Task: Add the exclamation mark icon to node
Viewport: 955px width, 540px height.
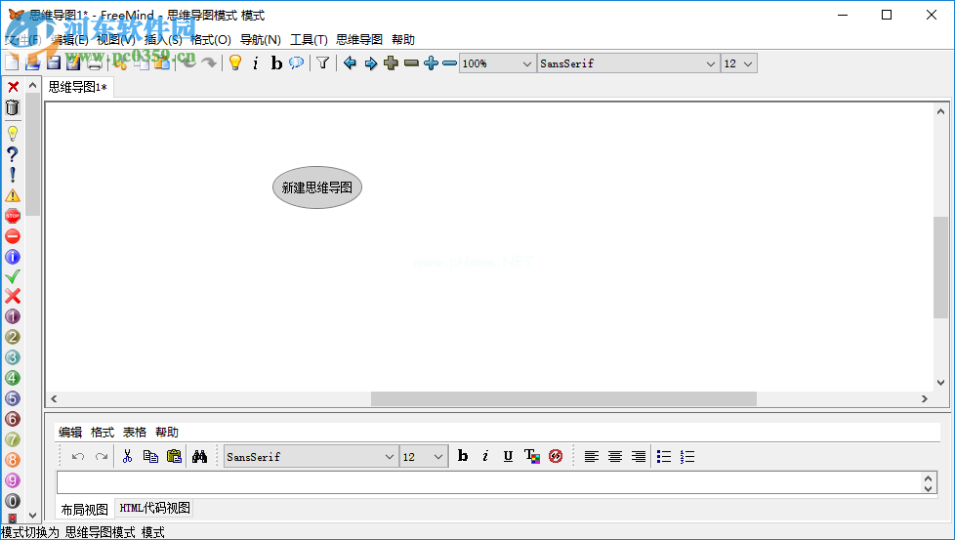Action: point(13,175)
